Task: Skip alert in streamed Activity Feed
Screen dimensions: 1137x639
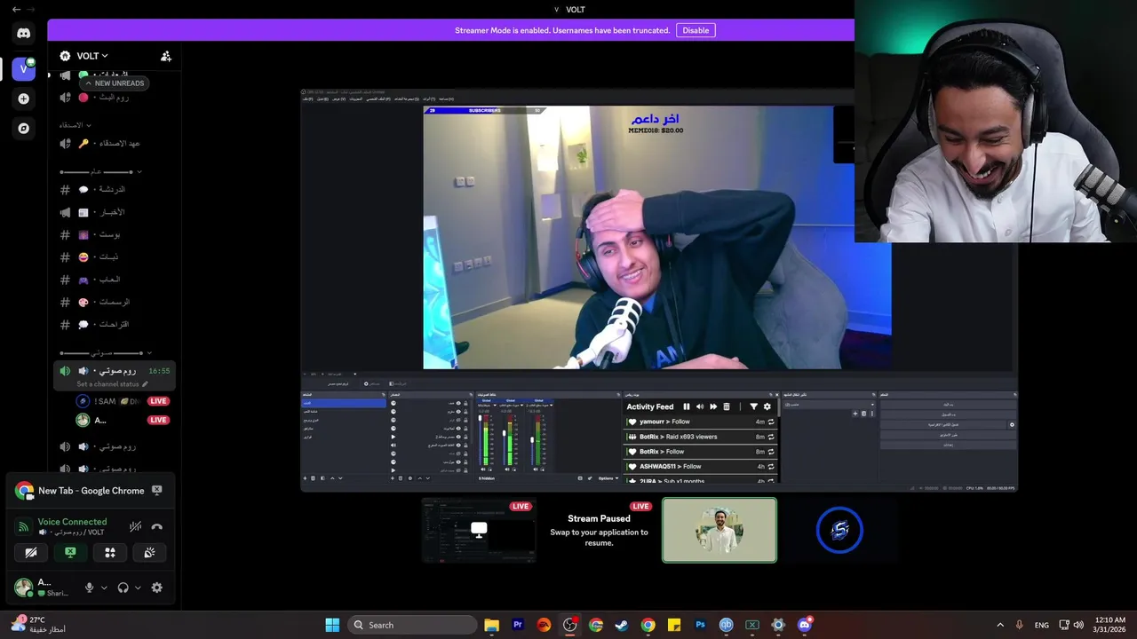Action: (x=712, y=406)
